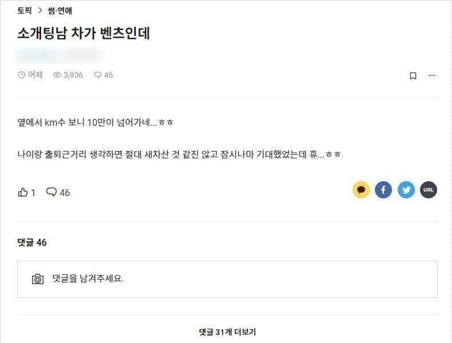Screen dimensions: 452x343
Task: Open the '썸·연애' topic category
Action: click(60, 10)
